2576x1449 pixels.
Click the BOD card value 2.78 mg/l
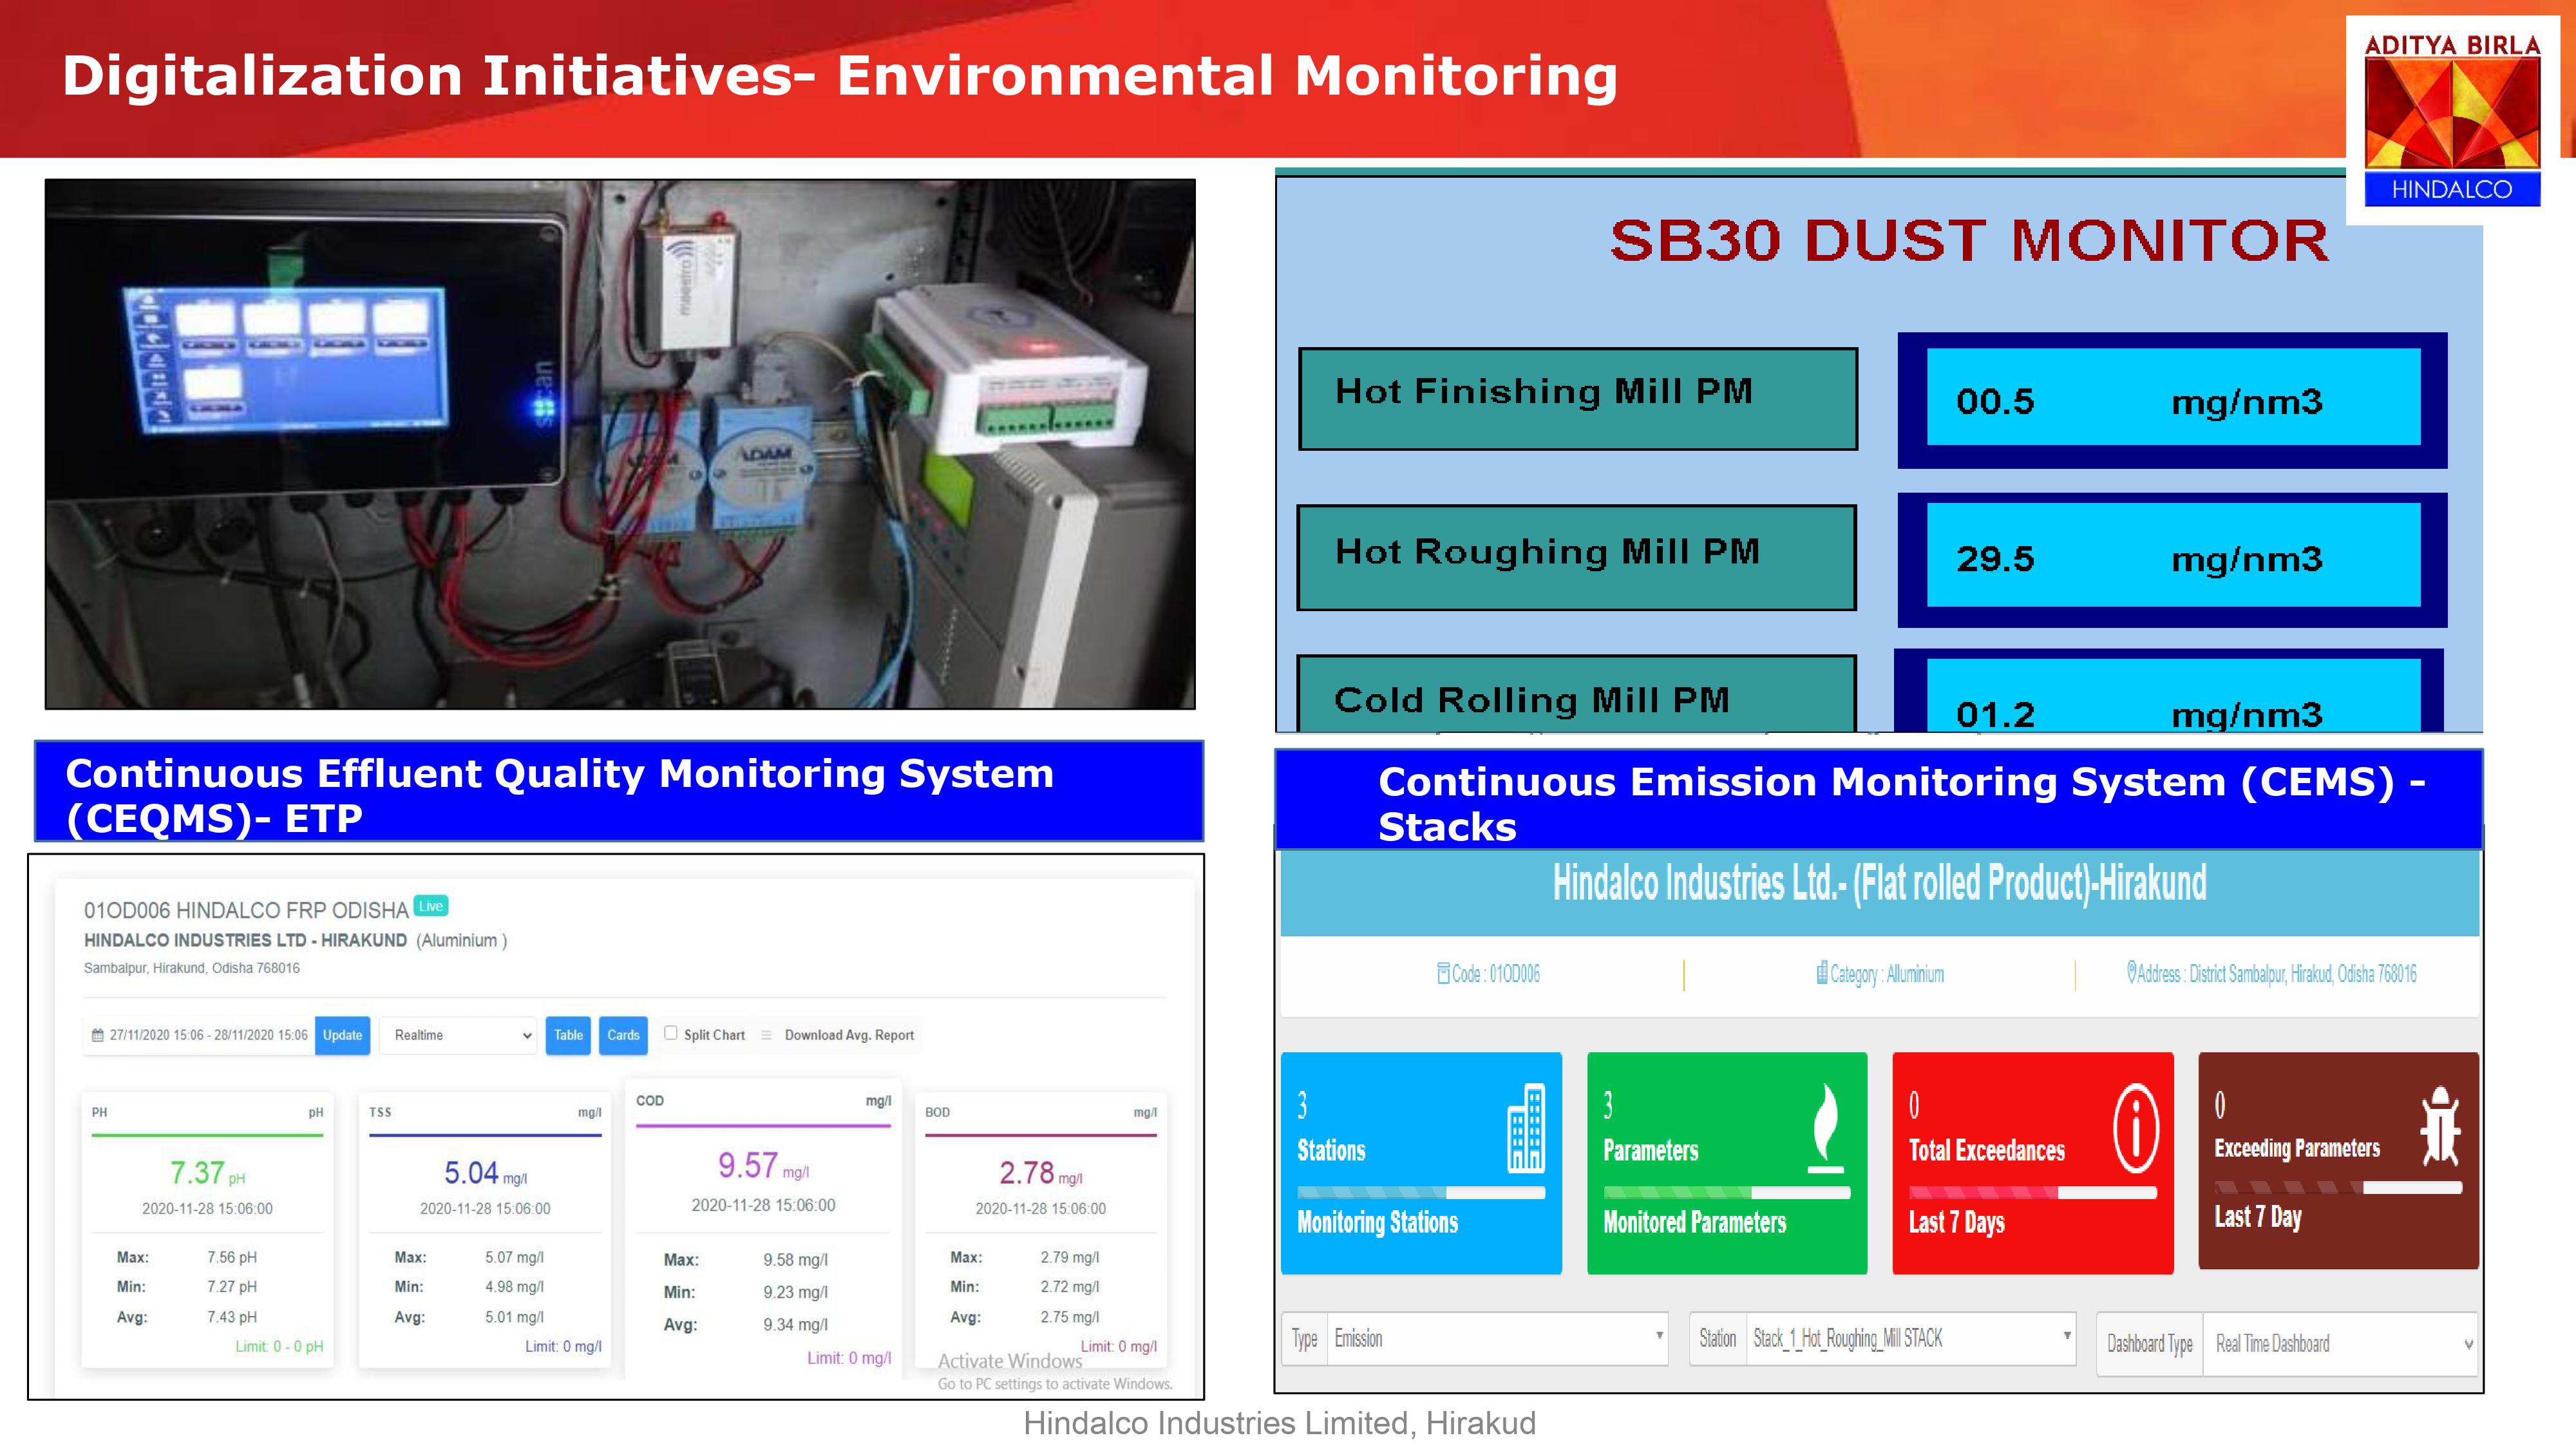point(1040,1172)
